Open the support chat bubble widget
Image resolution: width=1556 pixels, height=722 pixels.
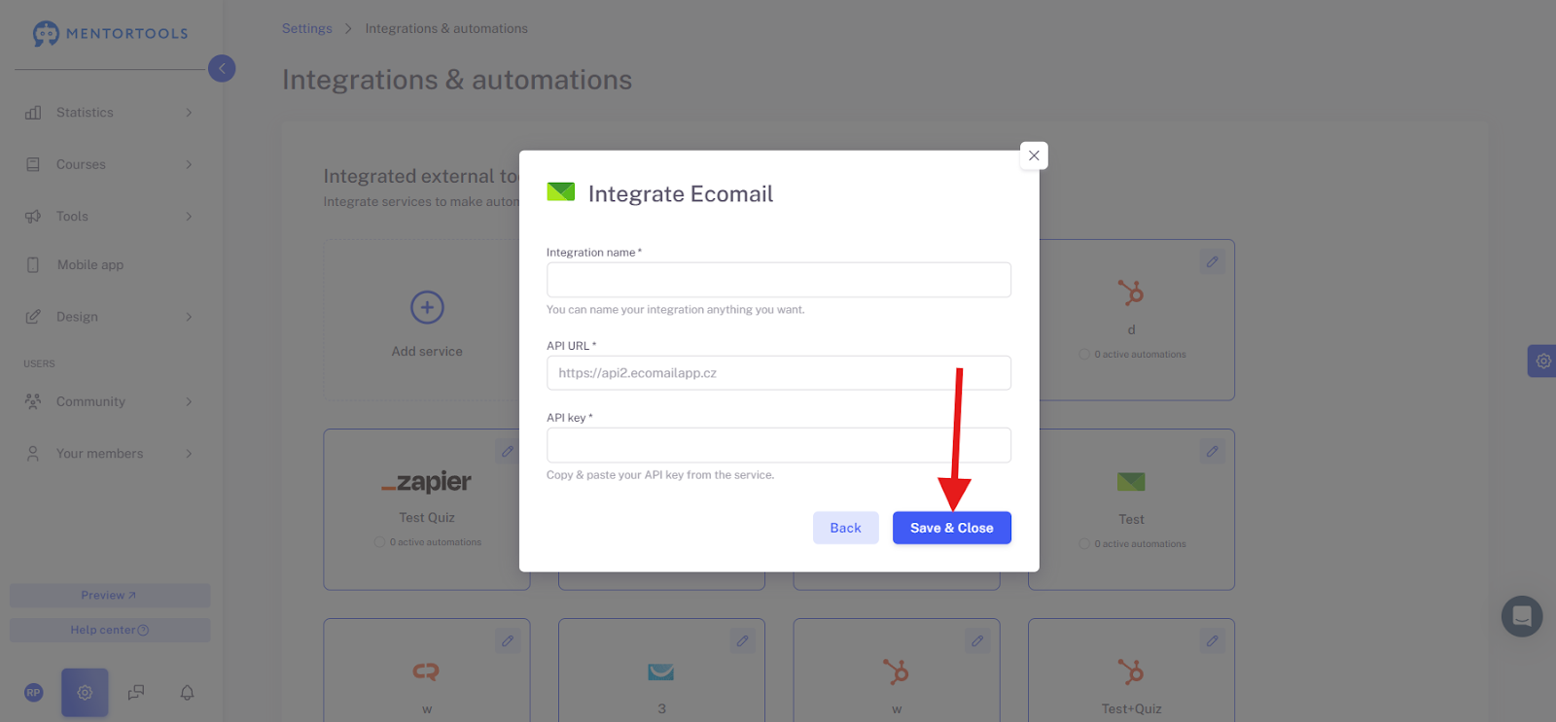pyautogui.click(x=1522, y=616)
